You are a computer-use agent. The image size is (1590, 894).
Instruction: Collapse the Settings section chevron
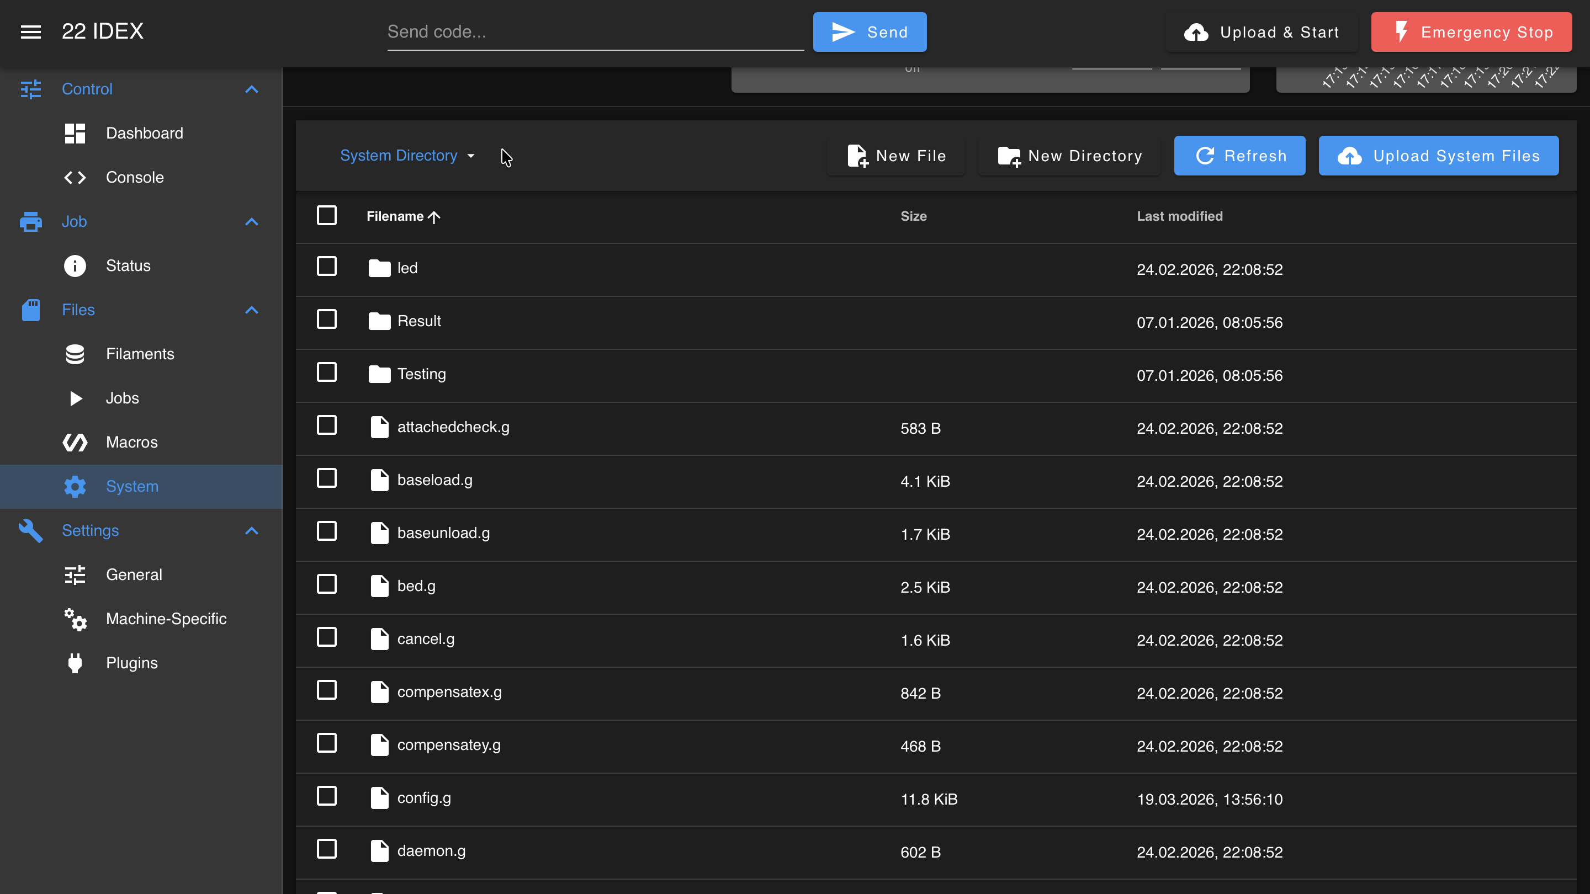pyautogui.click(x=251, y=531)
